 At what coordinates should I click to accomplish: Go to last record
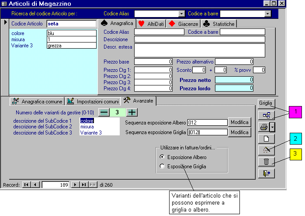tap(84, 184)
